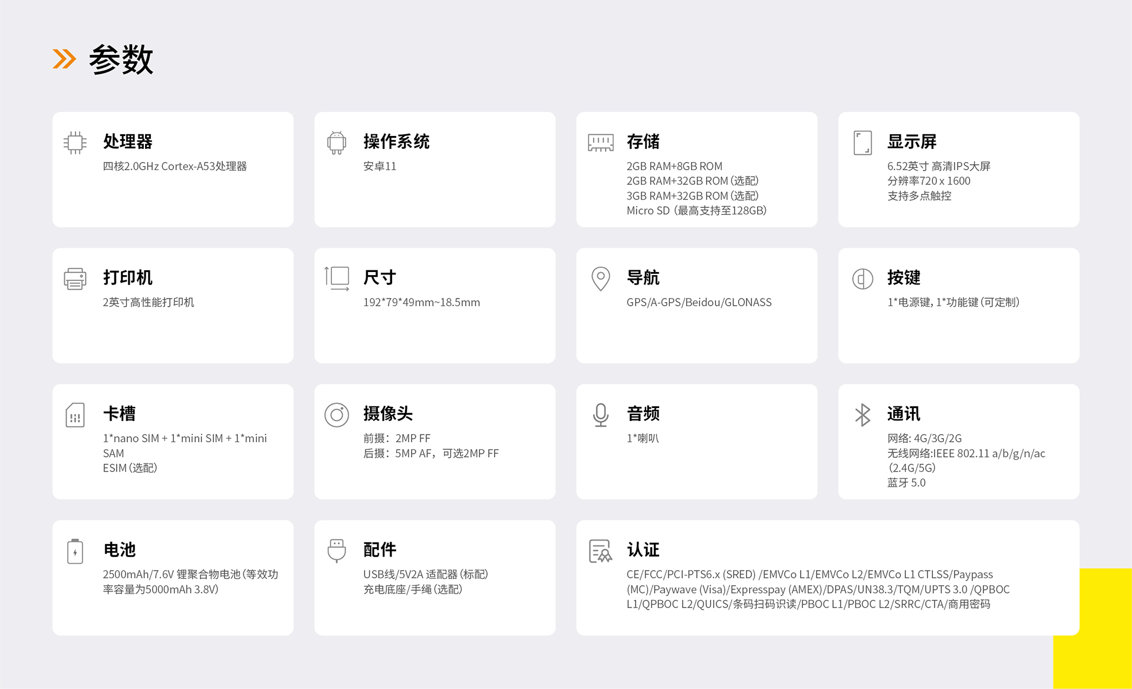
Task: Click the orange double-chevron beside 参数
Action: 64,59
